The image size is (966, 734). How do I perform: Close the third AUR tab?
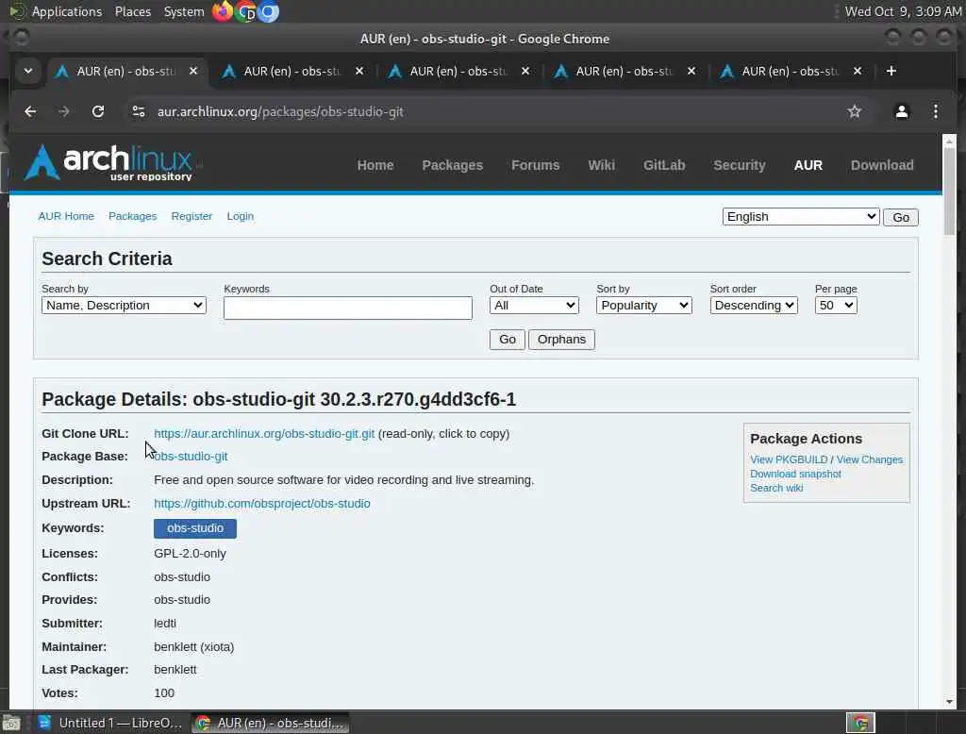[525, 71]
